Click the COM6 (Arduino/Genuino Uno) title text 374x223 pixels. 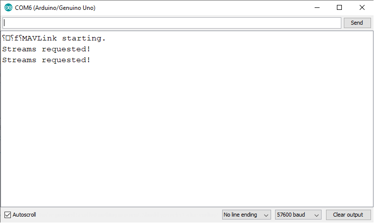pyautogui.click(x=55, y=8)
